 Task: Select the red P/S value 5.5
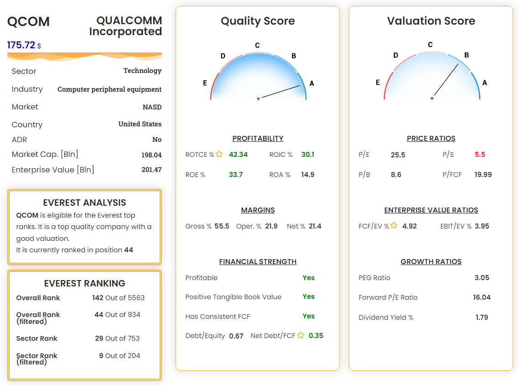coord(480,155)
